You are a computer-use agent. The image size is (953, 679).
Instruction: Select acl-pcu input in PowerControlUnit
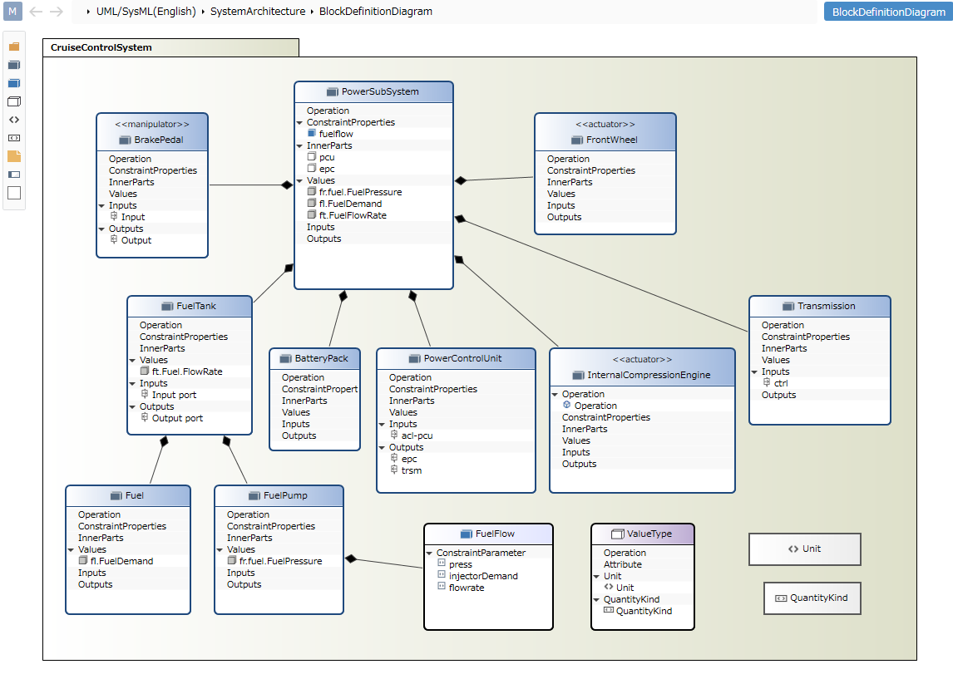[417, 435]
